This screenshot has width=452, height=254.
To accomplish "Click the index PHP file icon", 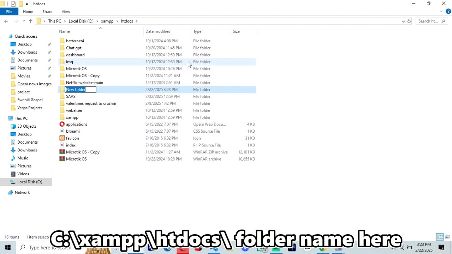I will coord(62,145).
